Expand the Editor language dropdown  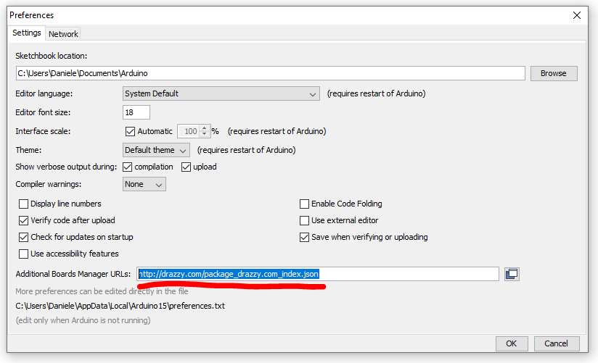coord(221,94)
